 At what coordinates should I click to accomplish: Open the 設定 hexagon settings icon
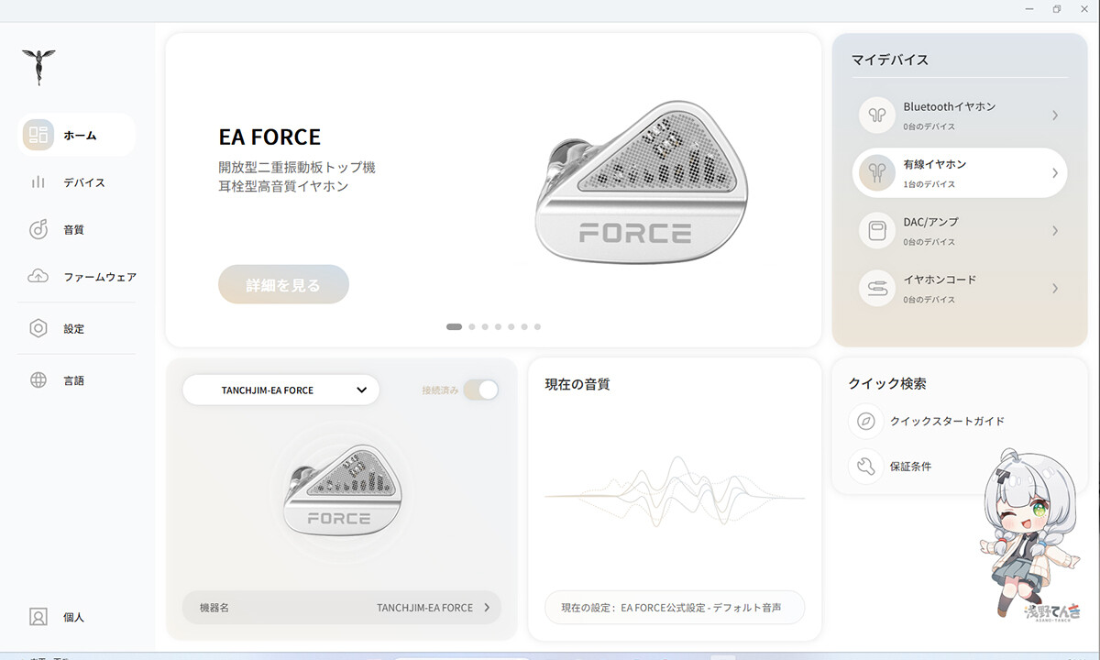click(x=38, y=328)
